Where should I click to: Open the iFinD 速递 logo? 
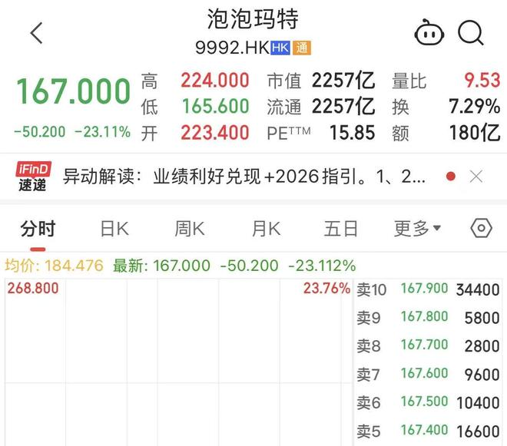33,177
